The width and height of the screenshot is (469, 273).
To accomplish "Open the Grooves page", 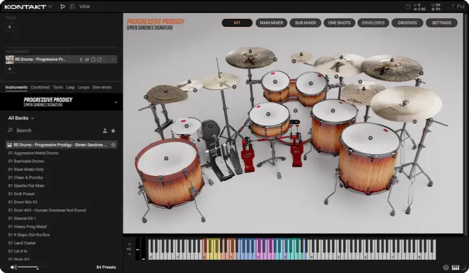I will pyautogui.click(x=407, y=23).
